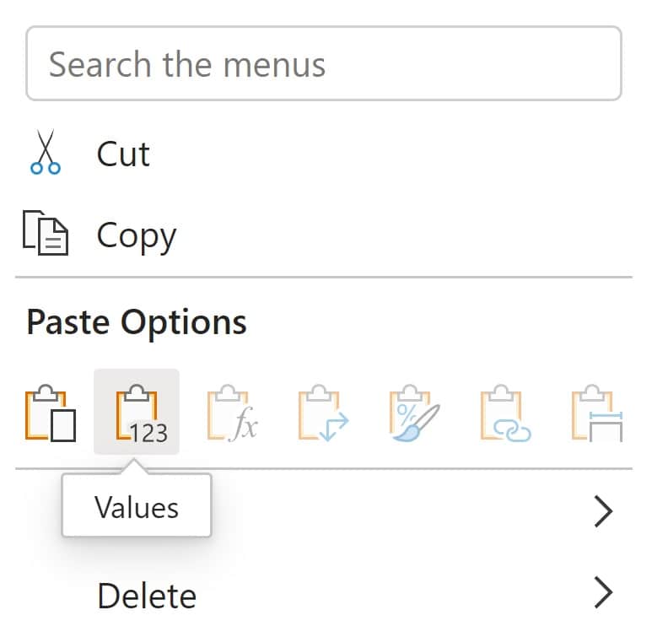Choose the Cut text menu entry

tap(123, 154)
